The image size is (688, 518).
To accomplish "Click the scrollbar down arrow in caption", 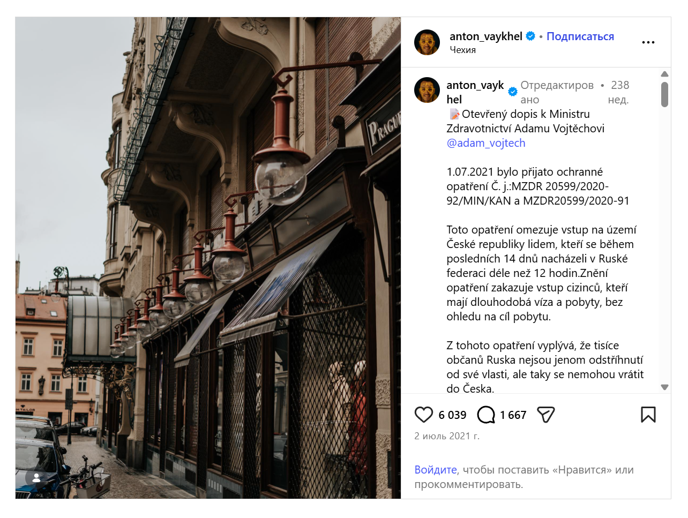I will [664, 387].
